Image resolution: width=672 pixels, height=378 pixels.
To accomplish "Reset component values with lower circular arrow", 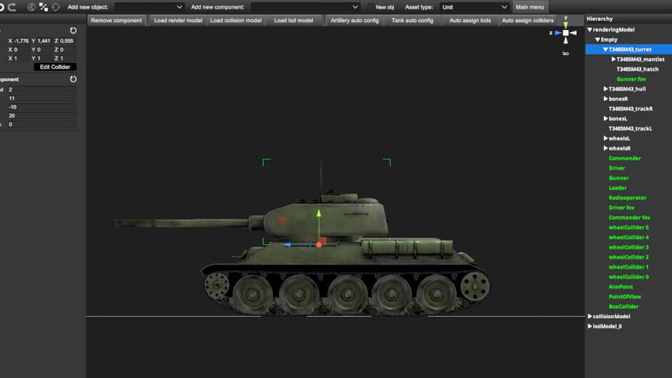I will pos(73,79).
